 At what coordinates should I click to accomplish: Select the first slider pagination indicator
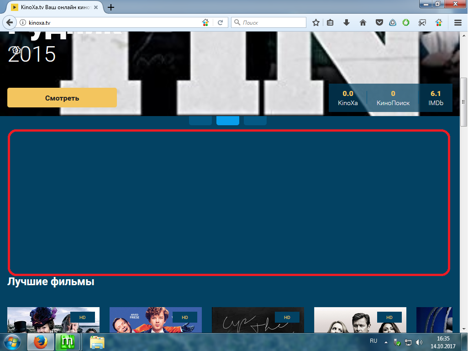[200, 121]
